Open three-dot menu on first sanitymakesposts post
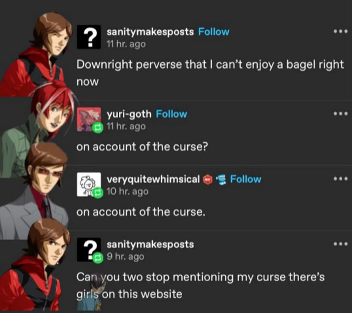Image resolution: width=352 pixels, height=313 pixels. tap(341, 32)
